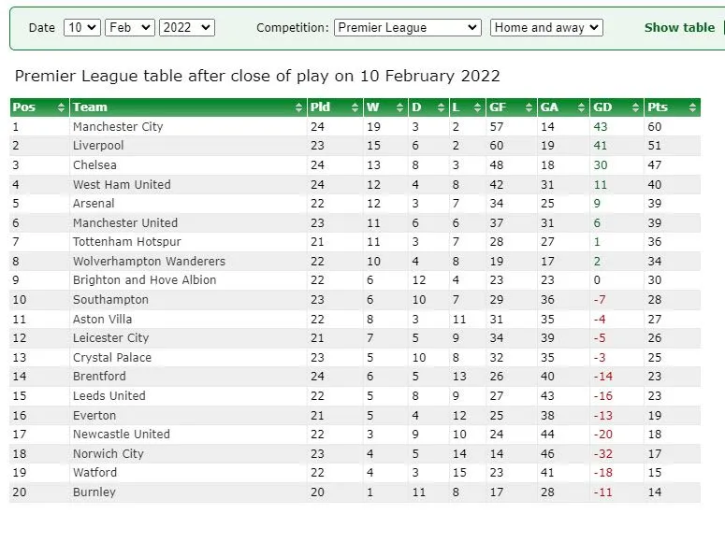Sort by GF column sort icon
This screenshot has height=542, width=725.
pyautogui.click(x=529, y=107)
